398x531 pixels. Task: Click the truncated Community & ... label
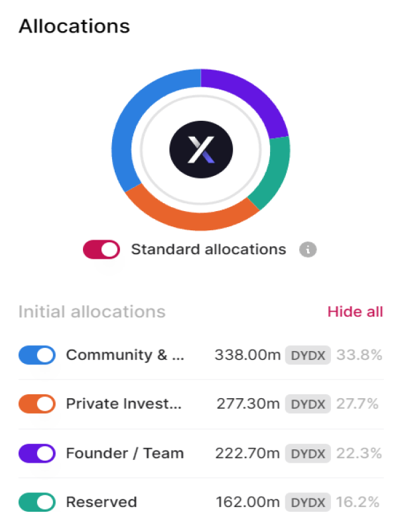point(125,355)
